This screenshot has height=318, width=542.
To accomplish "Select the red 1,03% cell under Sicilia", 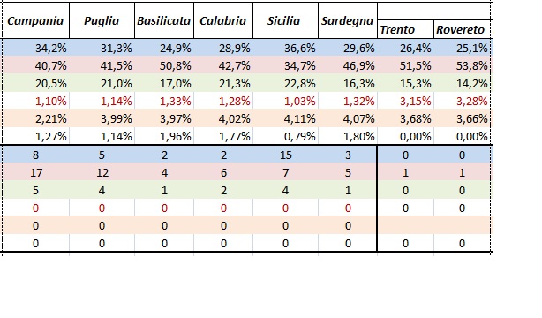I will [x=285, y=101].
